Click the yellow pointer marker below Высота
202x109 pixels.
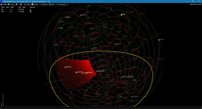[x=31, y=11]
